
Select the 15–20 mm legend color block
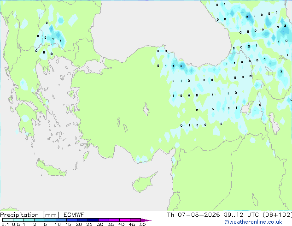(x=72, y=220)
